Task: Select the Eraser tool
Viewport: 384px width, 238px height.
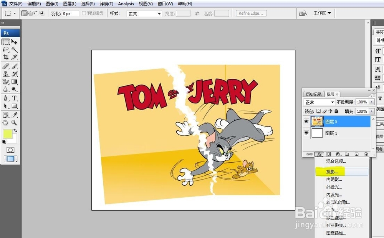Action: pyautogui.click(x=6, y=82)
